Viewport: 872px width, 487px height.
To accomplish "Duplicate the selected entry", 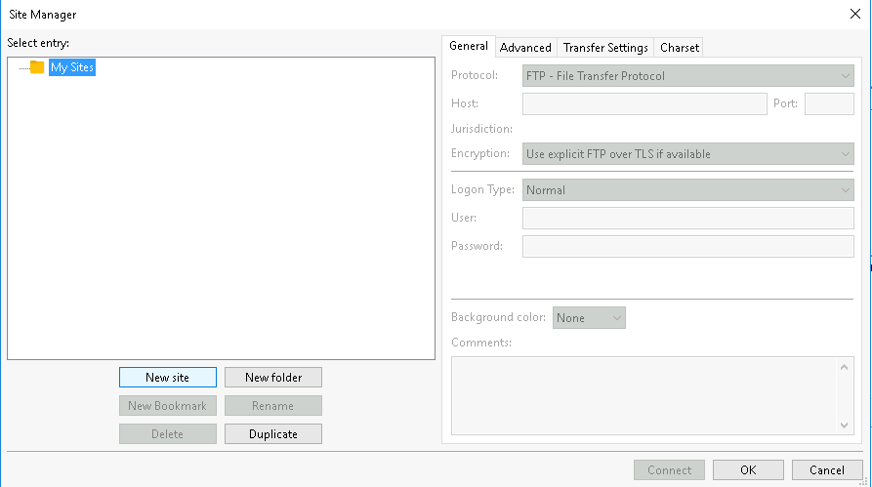I will point(273,434).
